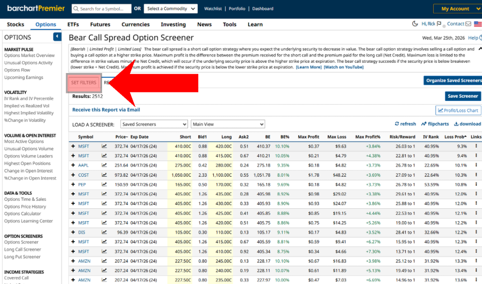Screen dimensions: 482x284
Task: Expand the PEP row with the plus
Action: coord(73,185)
